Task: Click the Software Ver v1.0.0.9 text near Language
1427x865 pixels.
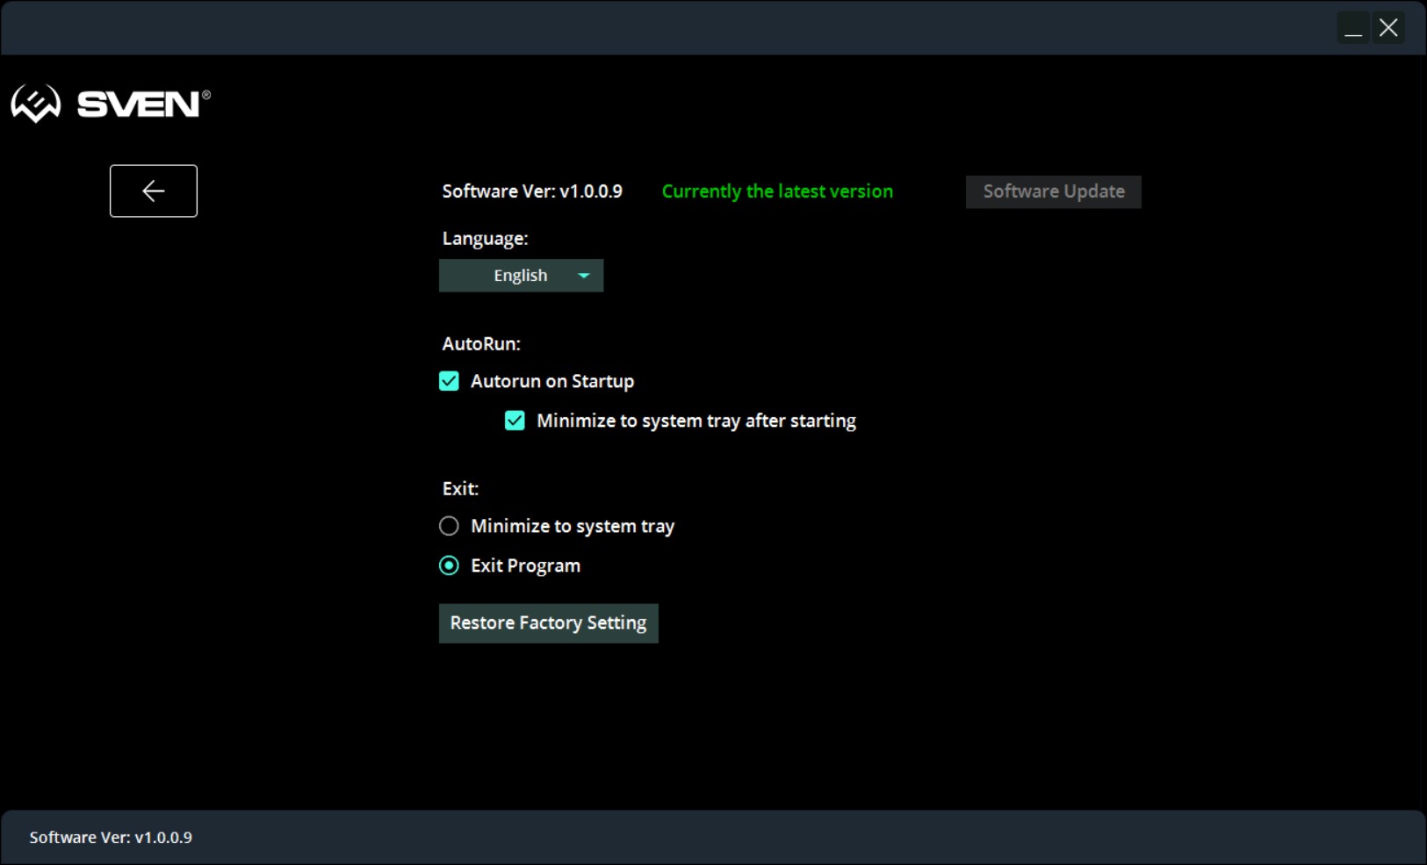Action: pos(532,191)
